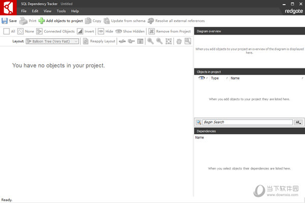Click the search magnifier icon beside Begin Search
Image resolution: width=305 pixels, height=203 pixels.
[199, 122]
